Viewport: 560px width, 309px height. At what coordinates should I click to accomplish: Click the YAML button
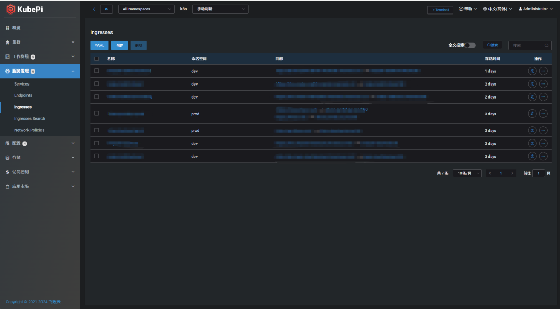click(x=99, y=46)
